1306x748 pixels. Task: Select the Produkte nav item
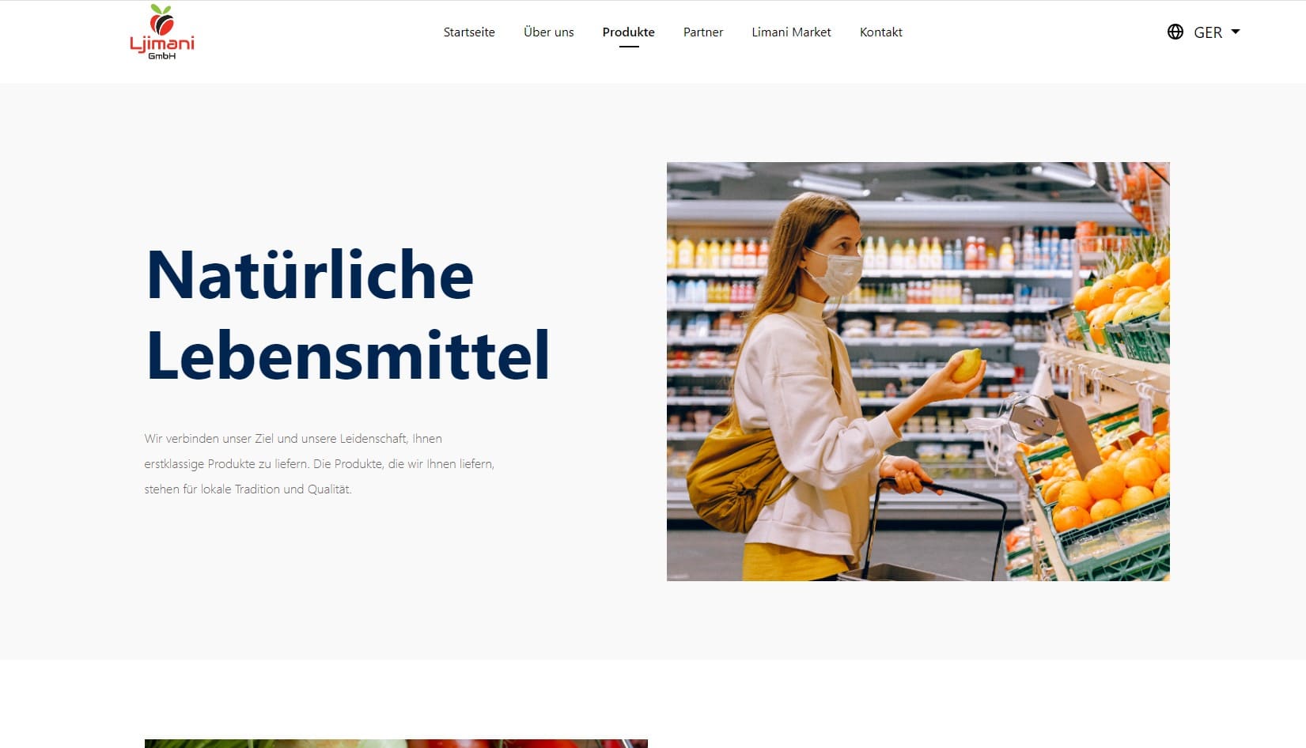point(629,32)
